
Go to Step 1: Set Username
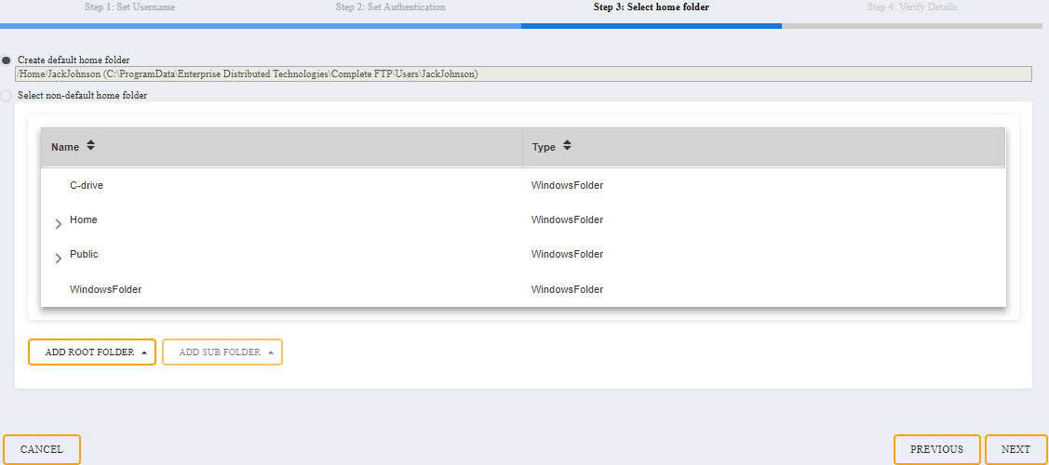[130, 7]
